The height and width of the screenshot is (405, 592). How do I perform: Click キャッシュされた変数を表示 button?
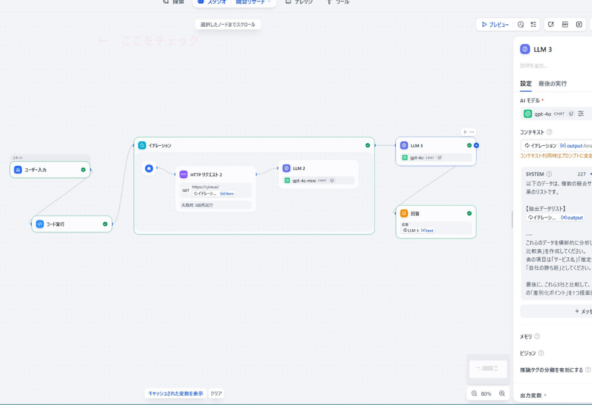tap(176, 394)
